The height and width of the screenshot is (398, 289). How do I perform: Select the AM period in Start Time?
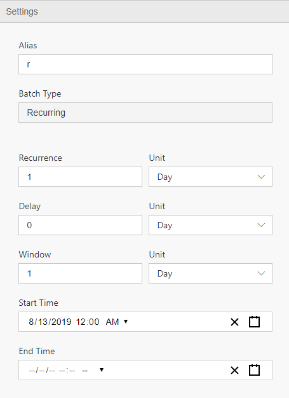(112, 322)
